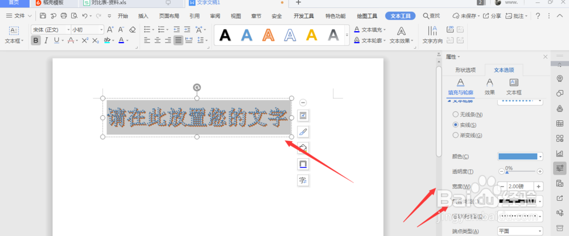Image resolution: width=569 pixels, height=236 pixels.
Task: Switch to the 插入 ribbon tab
Action: (143, 16)
